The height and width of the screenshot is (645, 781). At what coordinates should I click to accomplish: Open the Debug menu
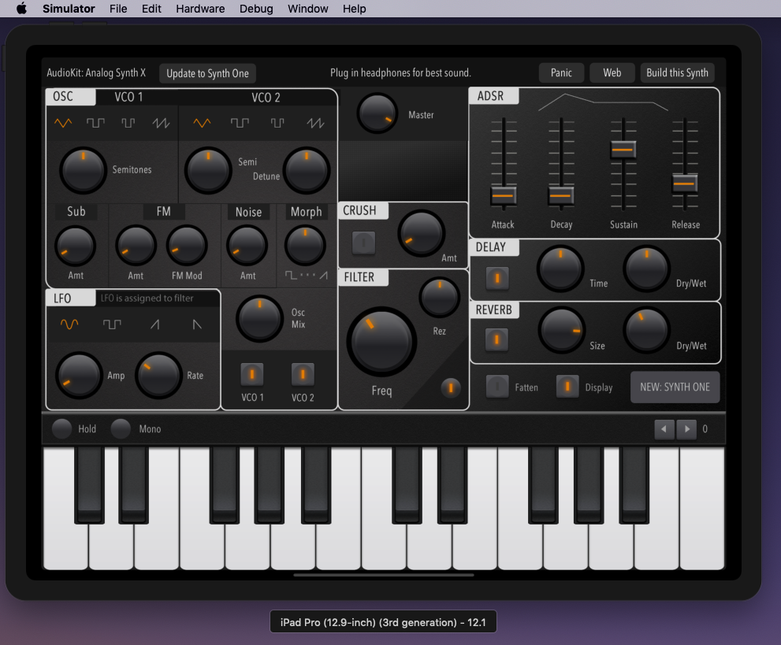pos(256,9)
